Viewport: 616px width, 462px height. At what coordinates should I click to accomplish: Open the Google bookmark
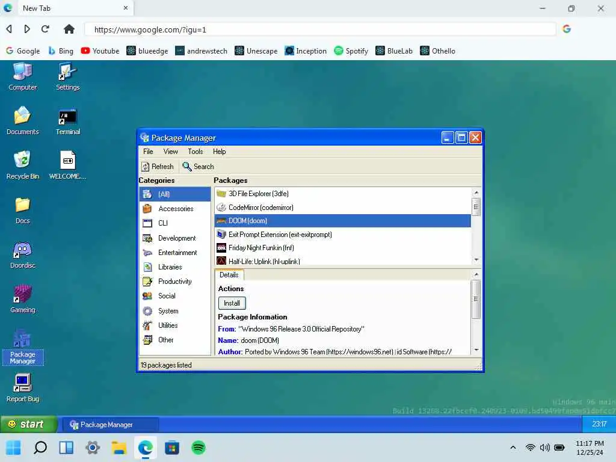coord(23,51)
